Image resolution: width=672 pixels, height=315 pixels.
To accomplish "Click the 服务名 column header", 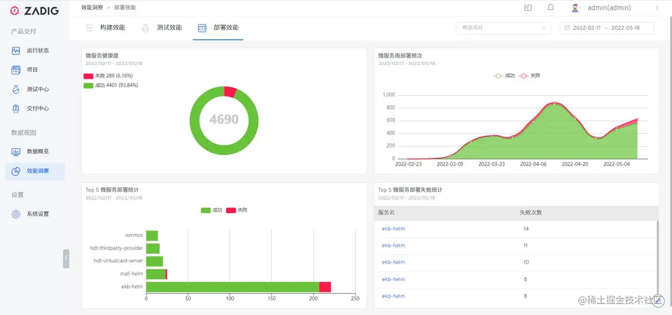I will [x=386, y=213].
